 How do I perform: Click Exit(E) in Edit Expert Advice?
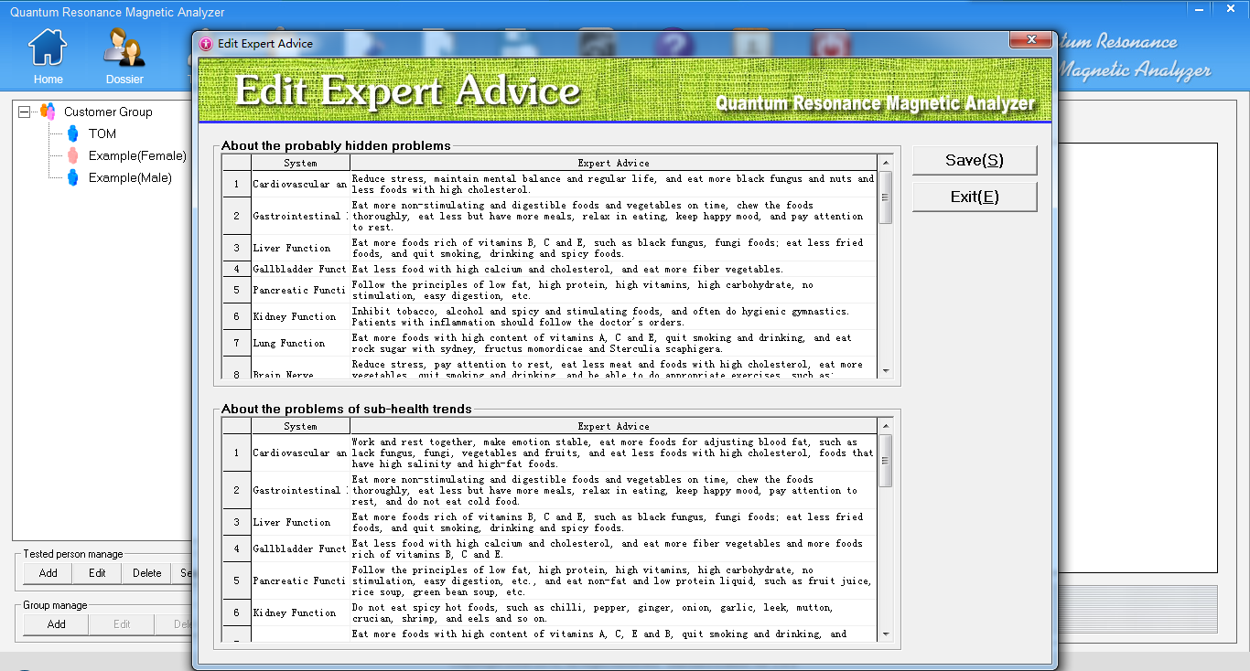(975, 197)
